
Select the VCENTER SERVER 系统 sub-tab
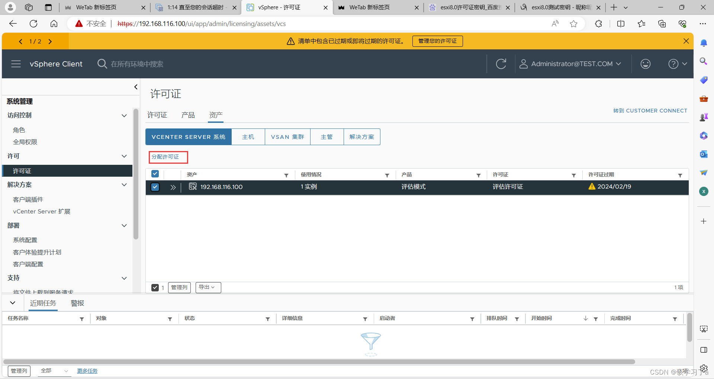tap(189, 137)
